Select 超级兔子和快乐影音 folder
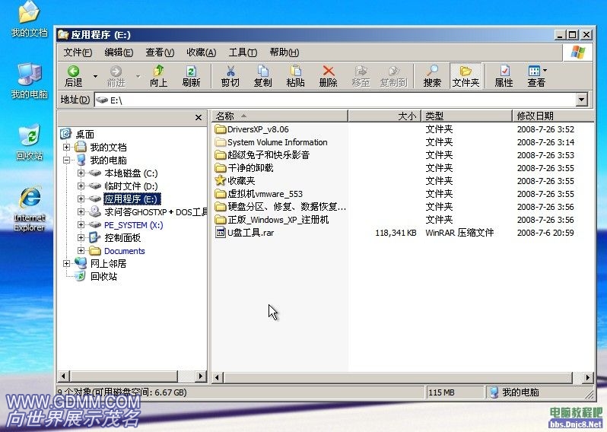The image size is (607, 432). click(x=269, y=155)
